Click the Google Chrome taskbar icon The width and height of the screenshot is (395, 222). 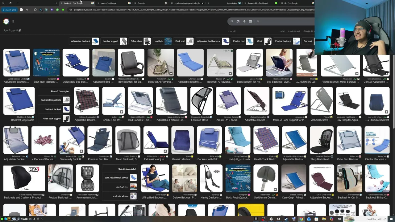click(301, 219)
